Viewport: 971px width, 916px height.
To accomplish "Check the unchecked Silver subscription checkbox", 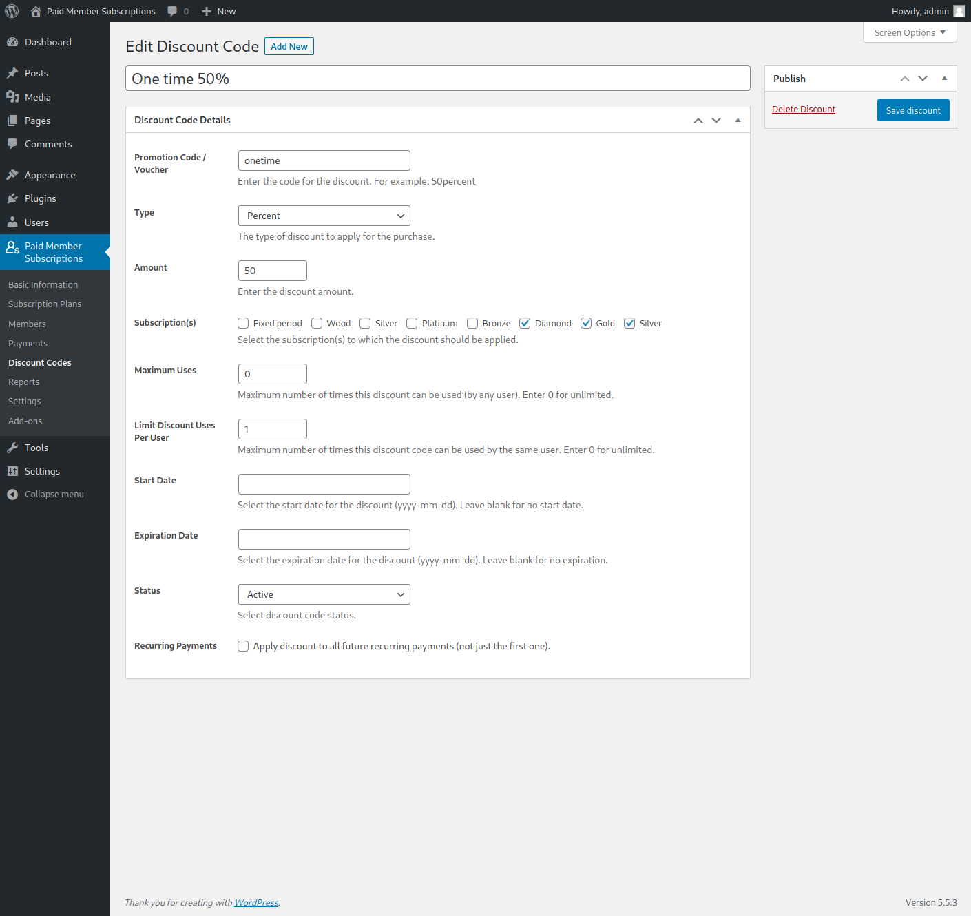I will coord(365,323).
